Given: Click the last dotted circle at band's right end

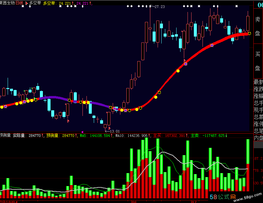Looking at the screenshot, I should 250,33.
